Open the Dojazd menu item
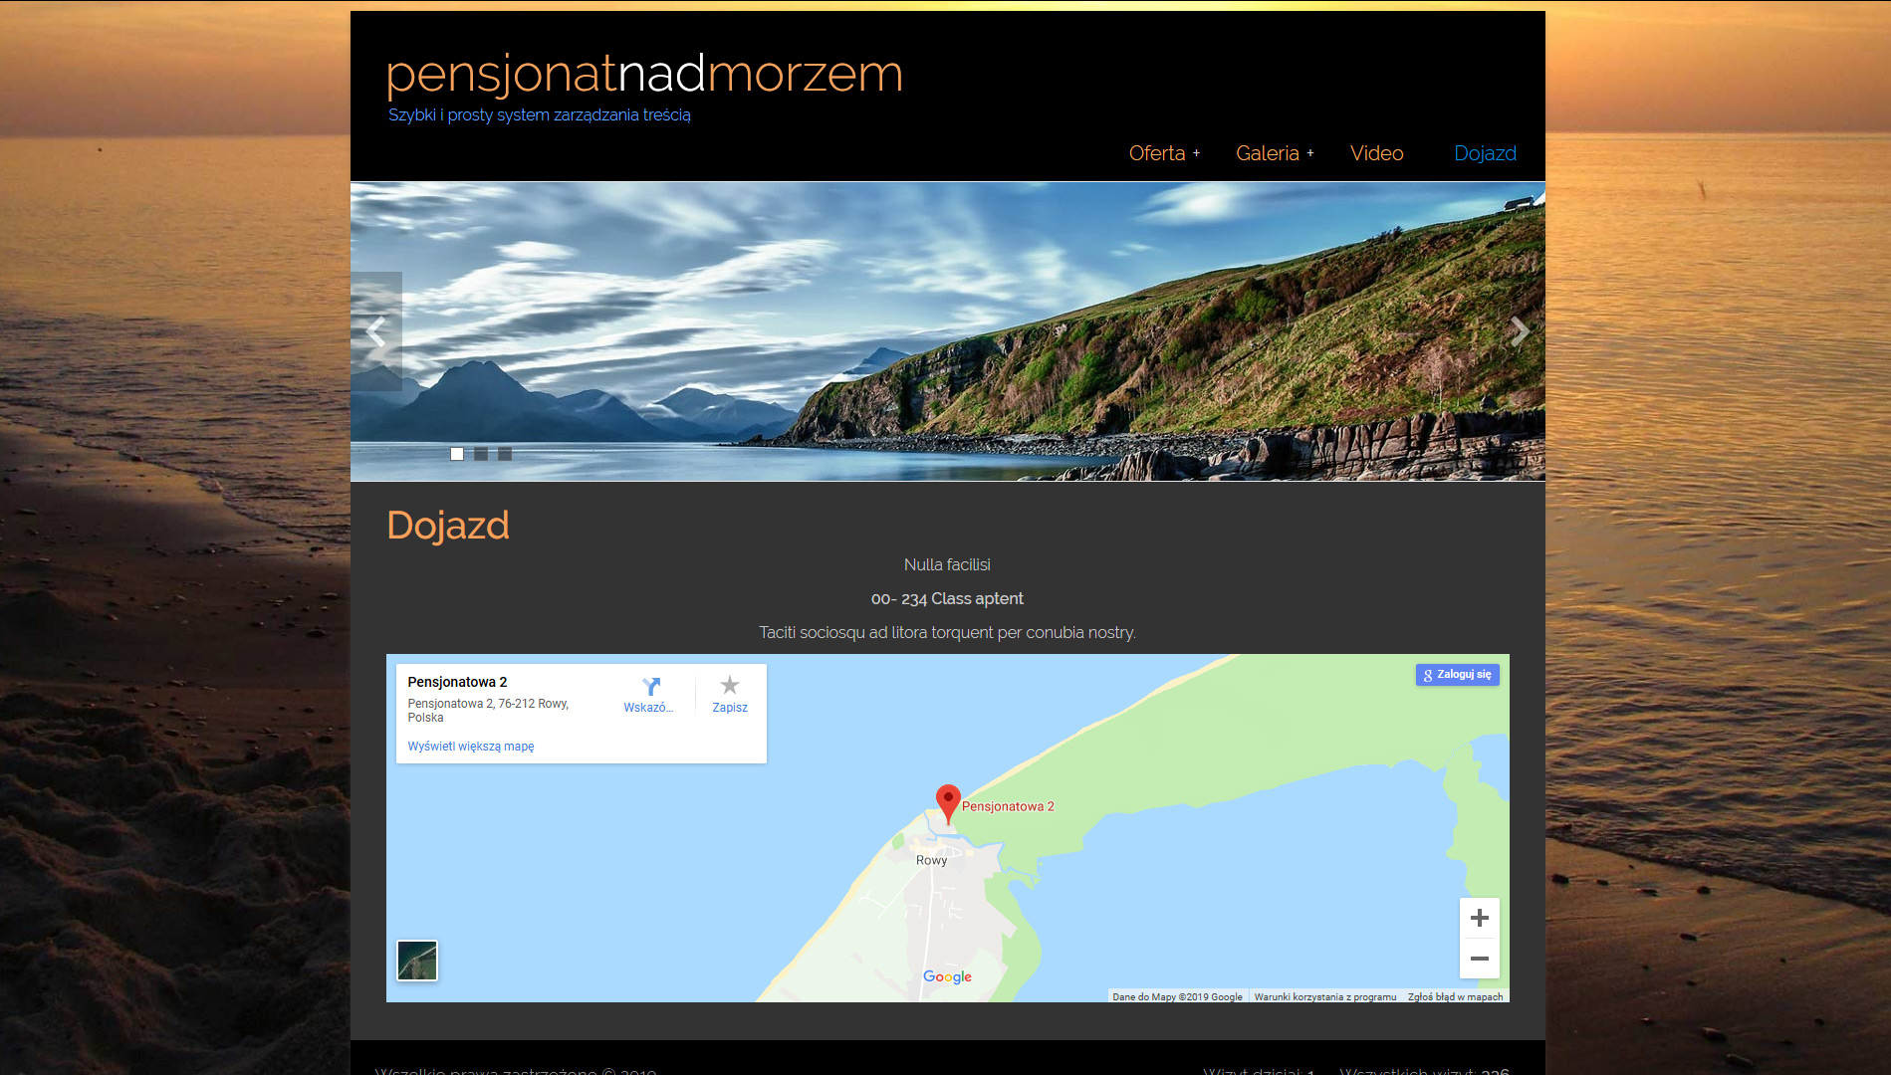This screenshot has width=1891, height=1075. [1485, 153]
